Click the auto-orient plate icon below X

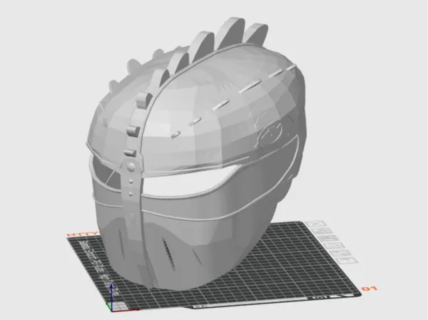point(323,232)
